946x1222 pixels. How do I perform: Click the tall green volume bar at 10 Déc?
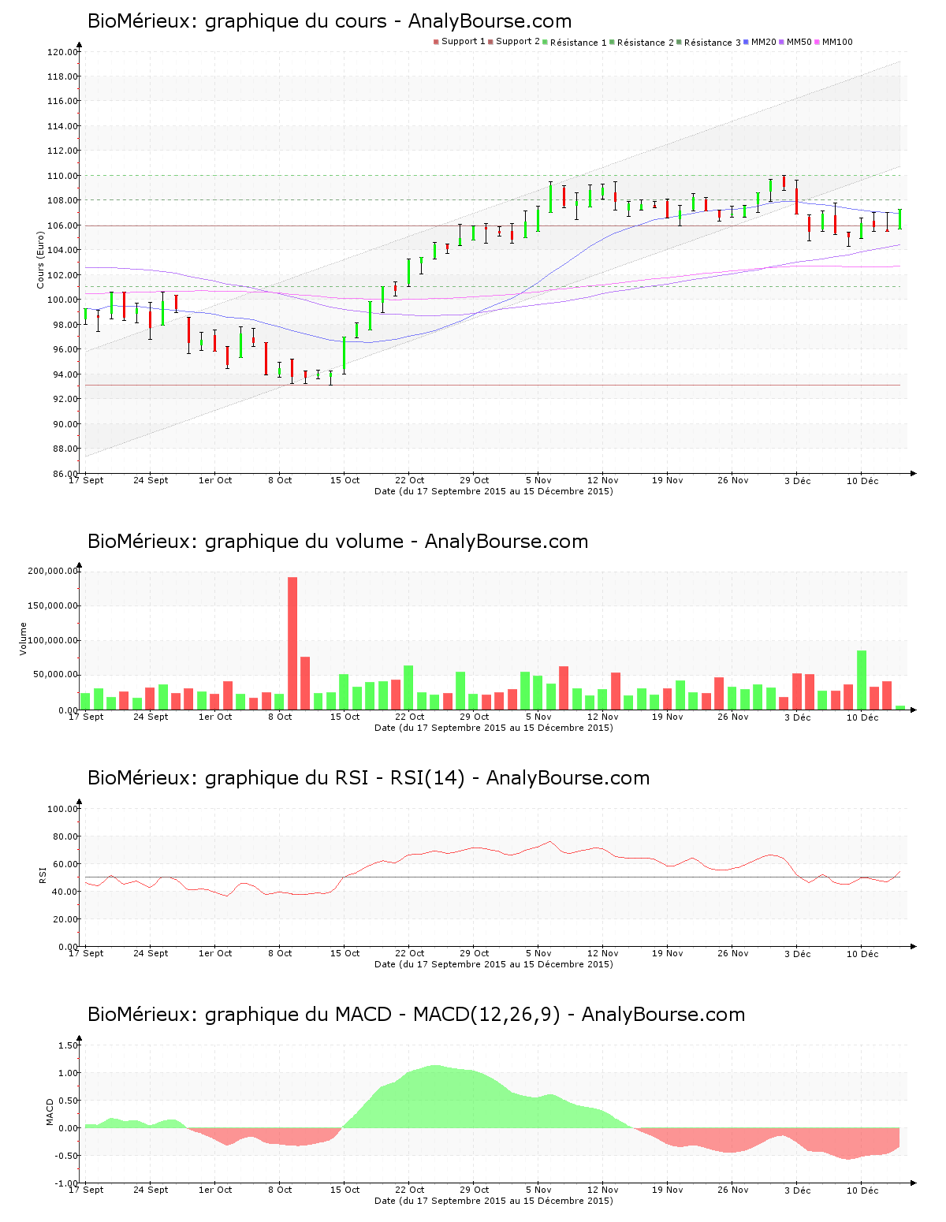point(862,680)
